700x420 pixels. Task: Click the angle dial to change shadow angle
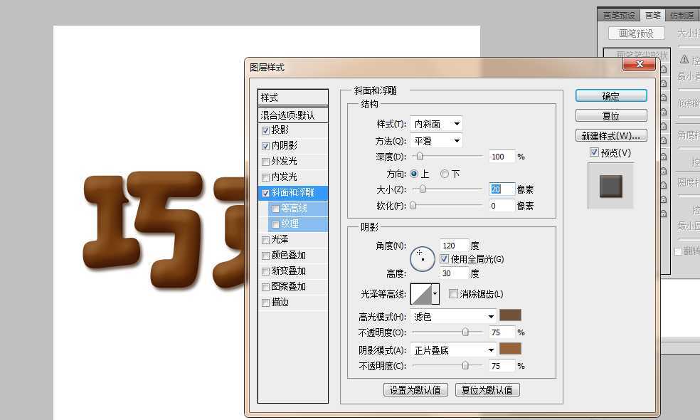pos(422,258)
